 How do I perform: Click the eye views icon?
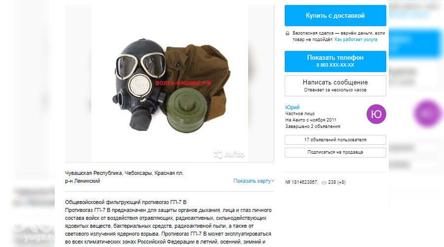tap(324, 183)
